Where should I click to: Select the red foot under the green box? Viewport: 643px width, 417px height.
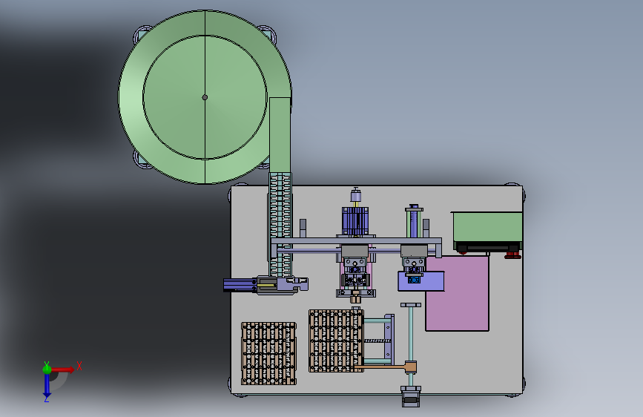(x=512, y=255)
